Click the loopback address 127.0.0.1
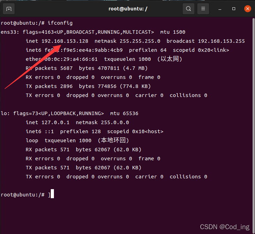This screenshot has width=255, height=234. tap(55, 122)
